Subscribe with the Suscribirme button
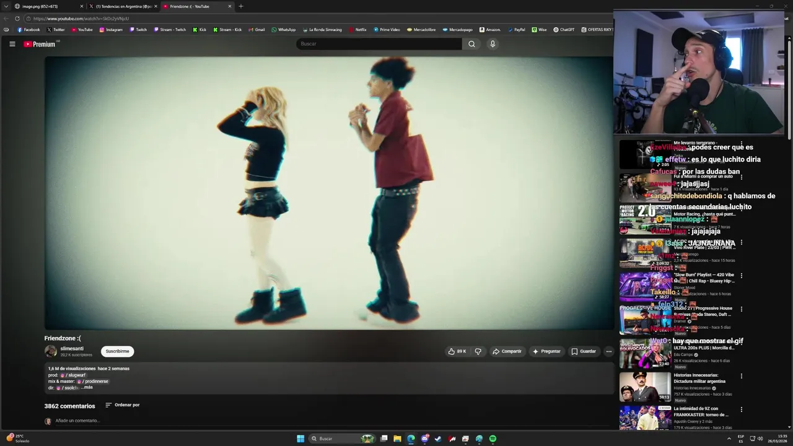This screenshot has width=793, height=446. (117, 351)
